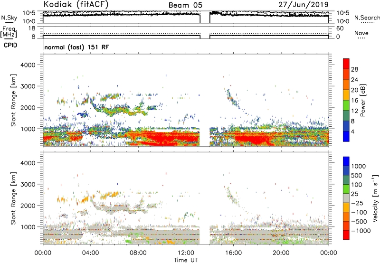The image size is (380, 263).
Task: Pick the teal 100–500 velocity swatch
Action: [346, 180]
